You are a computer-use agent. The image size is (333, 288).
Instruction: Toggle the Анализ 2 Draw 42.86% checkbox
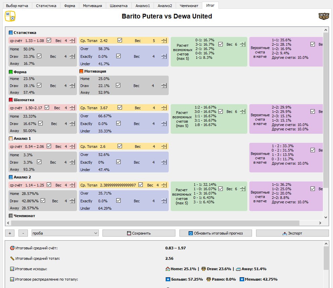pos(43,200)
